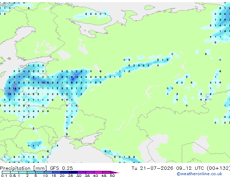
Task: Pick the legend swatch between 35 and 40
Action: point(90,172)
